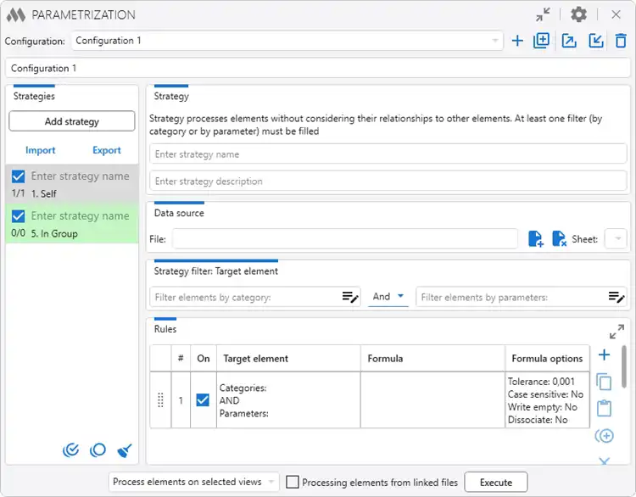The width and height of the screenshot is (636, 497).
Task: Uncheck all strategies icon
Action: coord(98,450)
